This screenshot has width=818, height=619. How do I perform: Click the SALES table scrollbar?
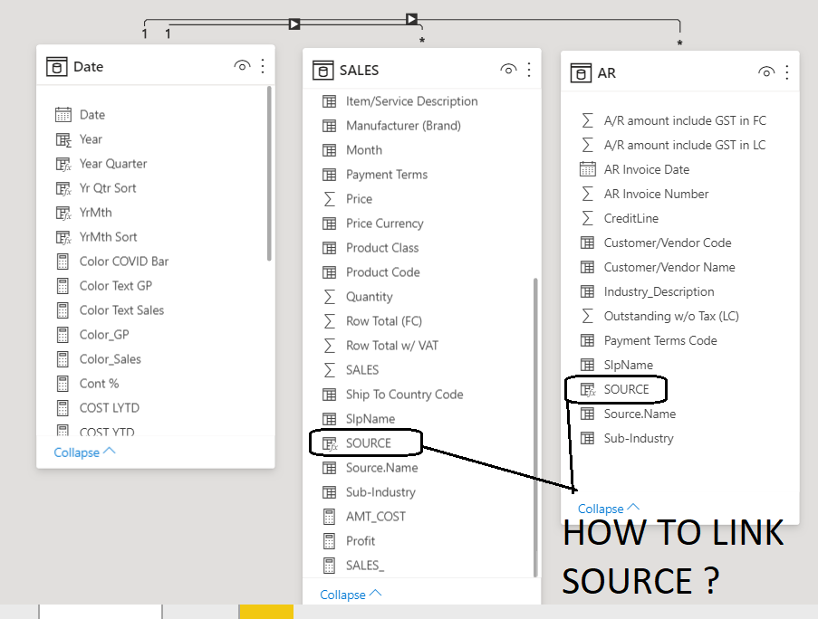[535, 427]
